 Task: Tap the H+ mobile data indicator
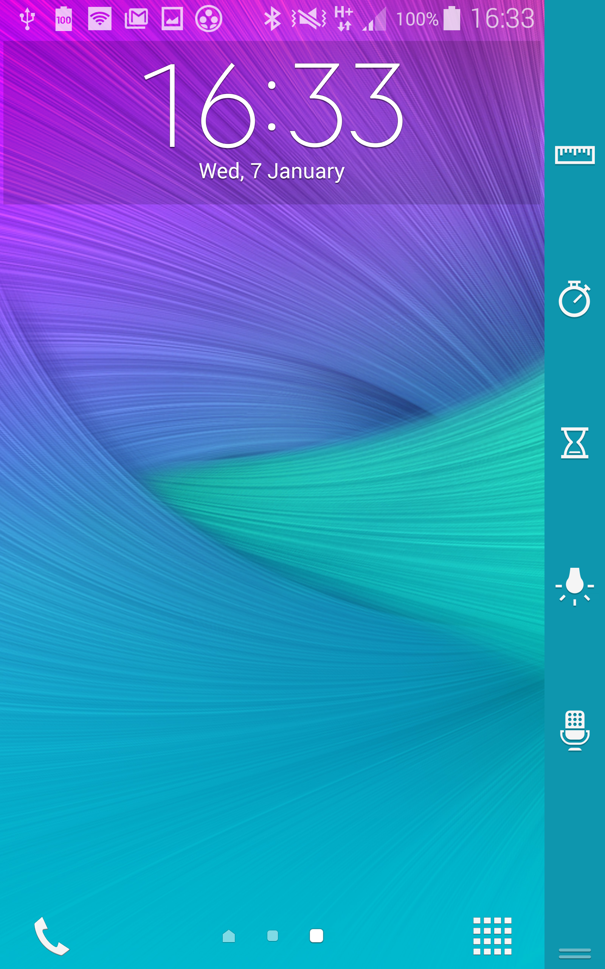(x=344, y=19)
